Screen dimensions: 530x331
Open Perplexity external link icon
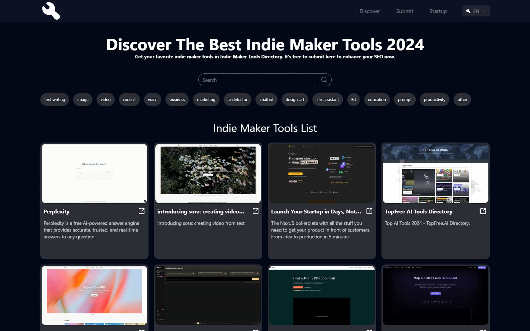(141, 211)
